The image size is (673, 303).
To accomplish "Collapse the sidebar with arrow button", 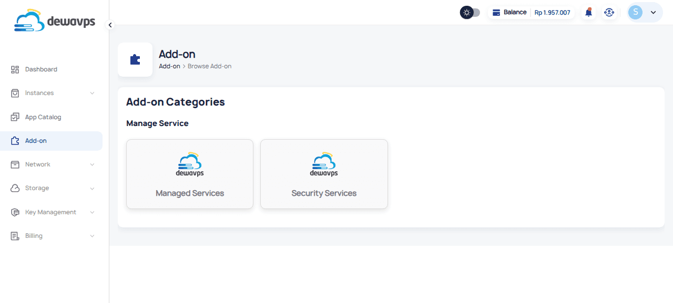I will pos(110,25).
